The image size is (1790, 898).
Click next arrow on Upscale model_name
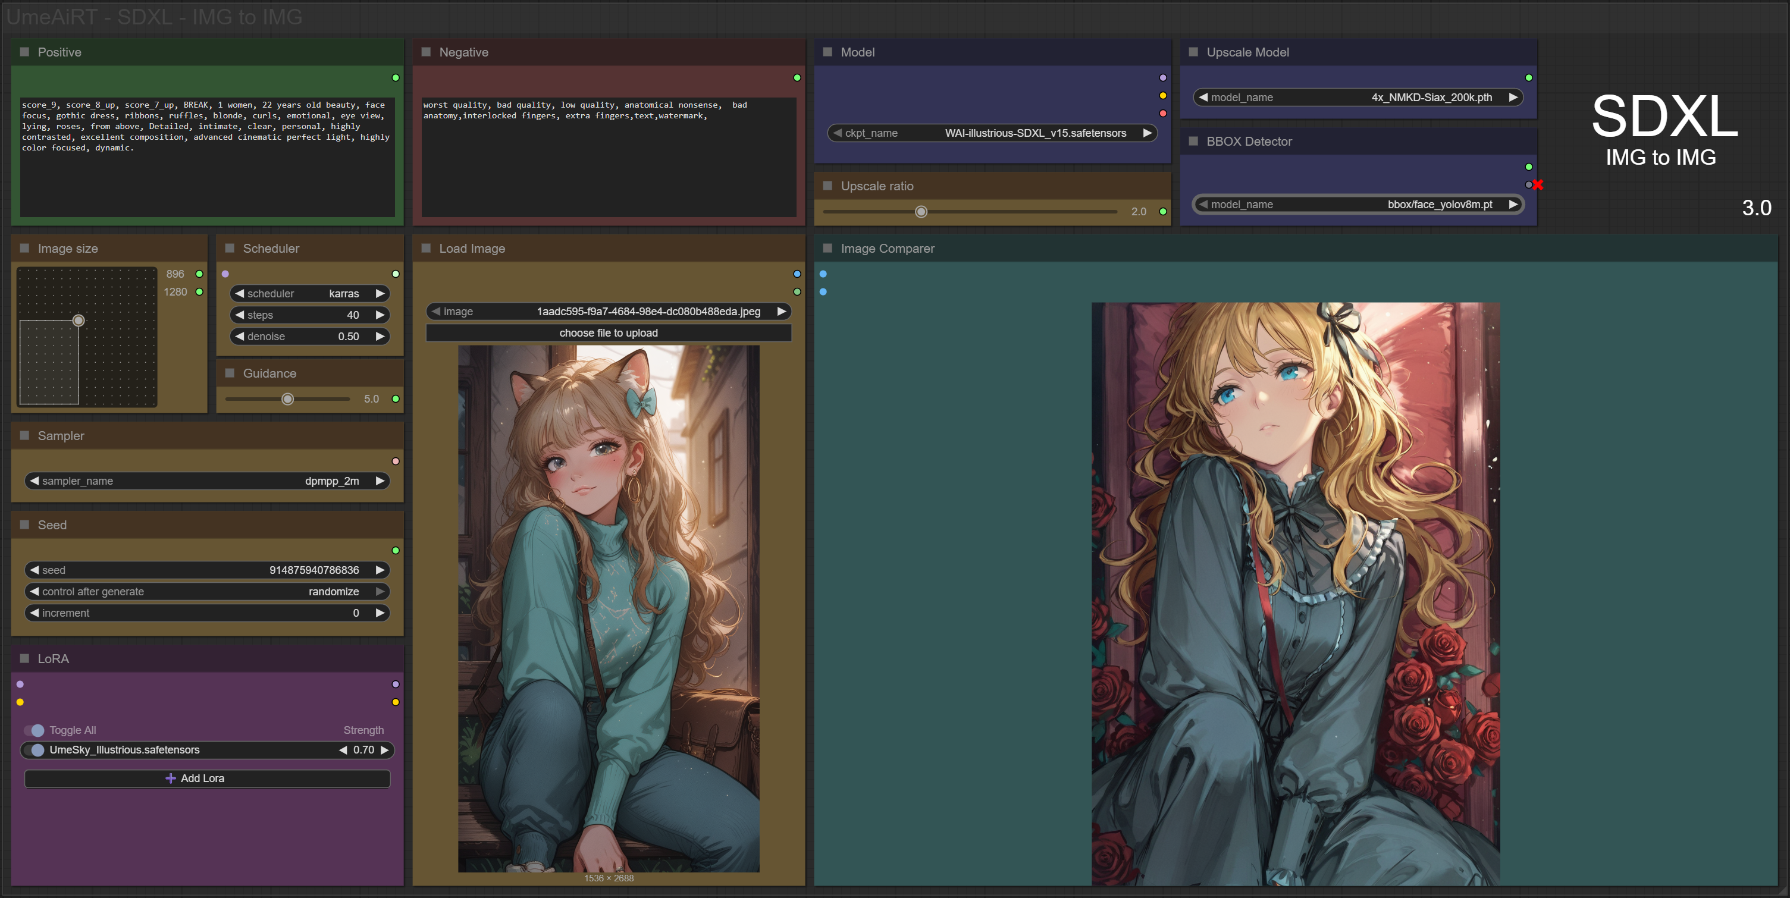coord(1513,97)
